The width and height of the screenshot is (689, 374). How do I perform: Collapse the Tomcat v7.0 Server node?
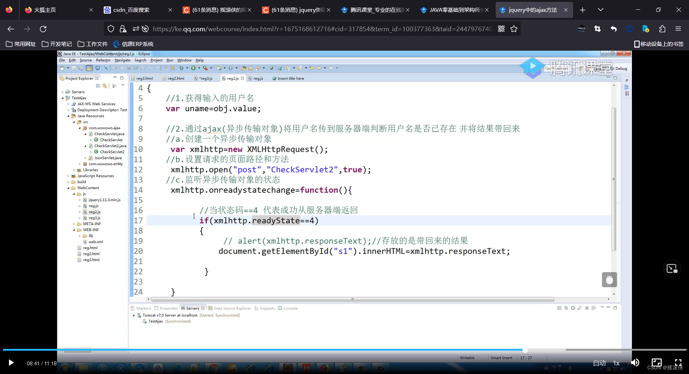[134, 315]
